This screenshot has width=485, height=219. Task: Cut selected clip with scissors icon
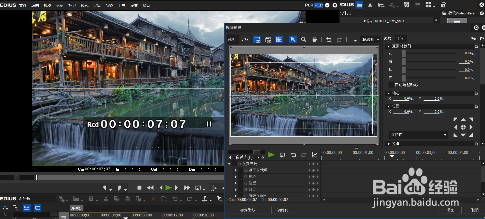point(106,199)
